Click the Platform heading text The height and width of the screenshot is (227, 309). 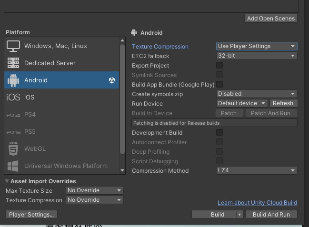coord(18,32)
